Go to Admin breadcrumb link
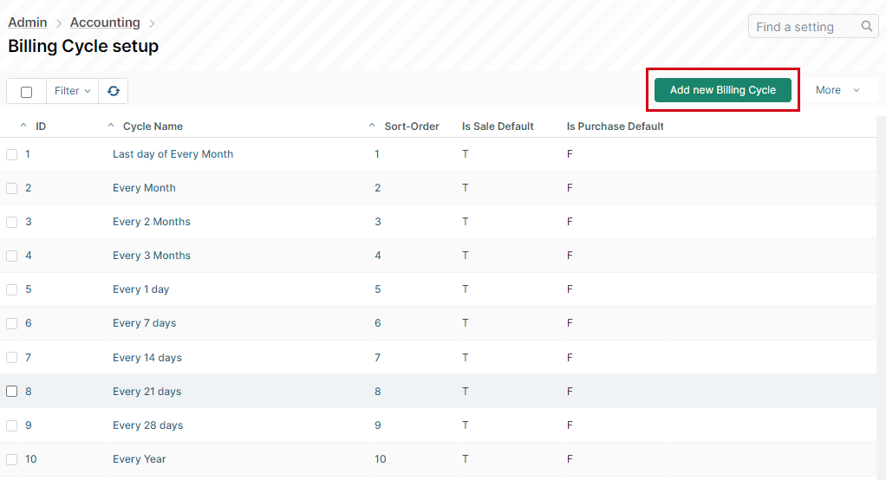 (x=27, y=23)
